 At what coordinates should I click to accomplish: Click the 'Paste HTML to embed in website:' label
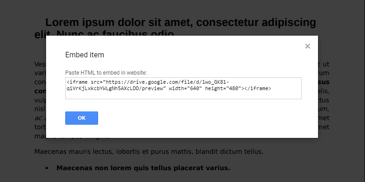point(106,73)
